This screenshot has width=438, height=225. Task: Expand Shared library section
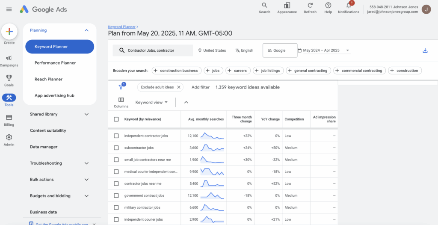pos(86,114)
